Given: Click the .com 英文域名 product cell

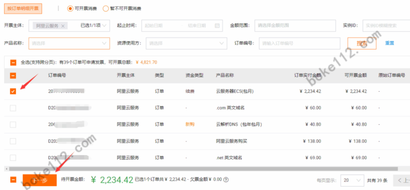Looking at the screenshot, I should pos(230,108).
